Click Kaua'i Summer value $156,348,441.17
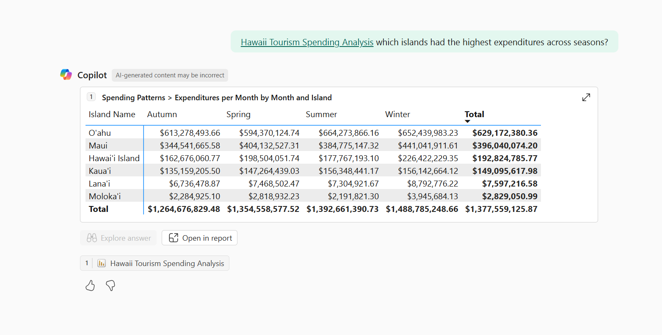 tap(349, 171)
